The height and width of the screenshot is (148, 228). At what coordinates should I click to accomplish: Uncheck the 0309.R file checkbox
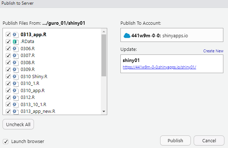tap(8, 70)
